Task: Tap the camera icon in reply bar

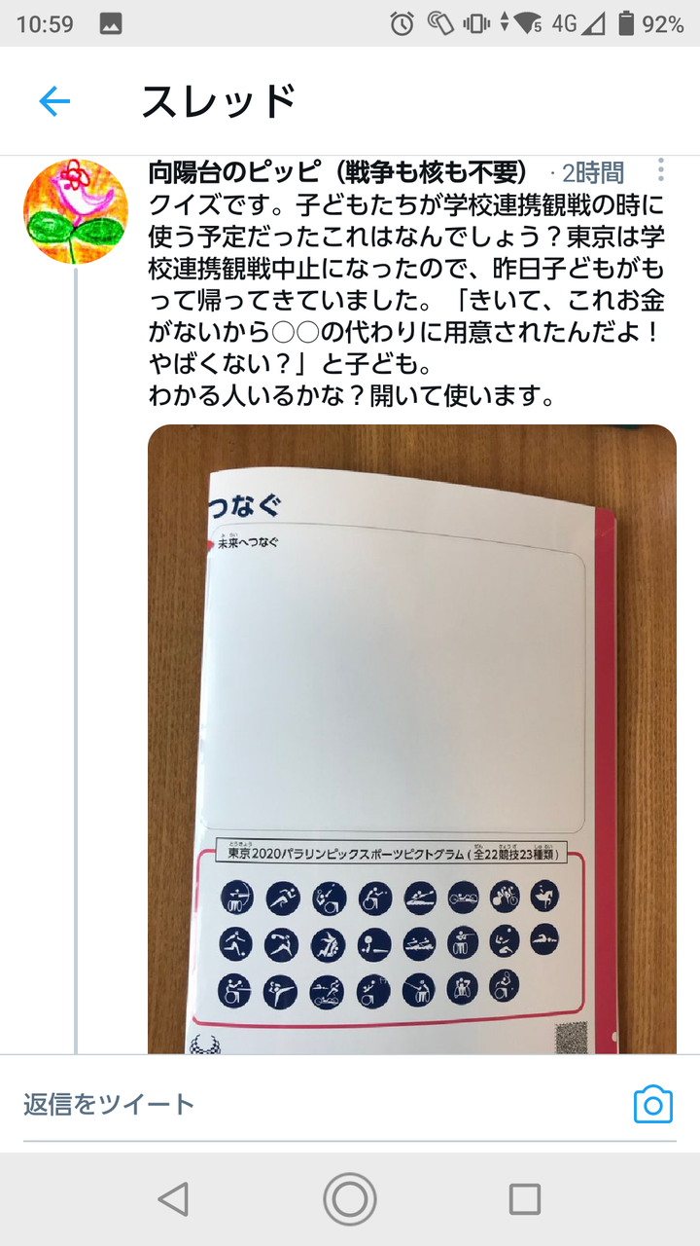Action: [653, 1104]
